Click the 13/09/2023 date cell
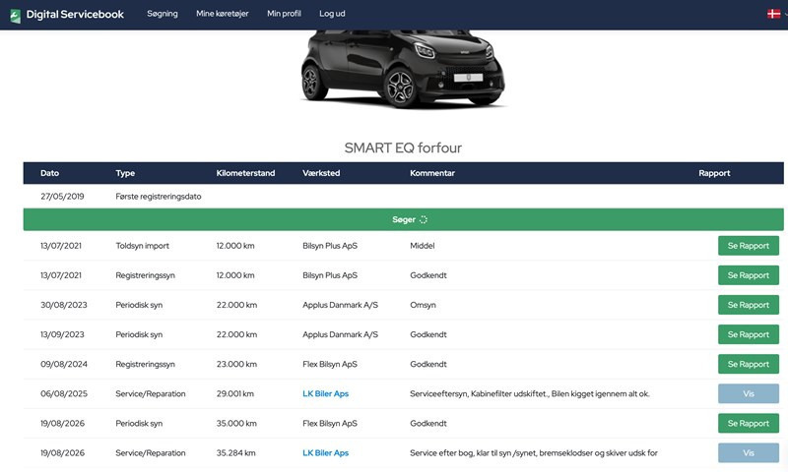Screen dimensions: 788x472 coord(62,334)
